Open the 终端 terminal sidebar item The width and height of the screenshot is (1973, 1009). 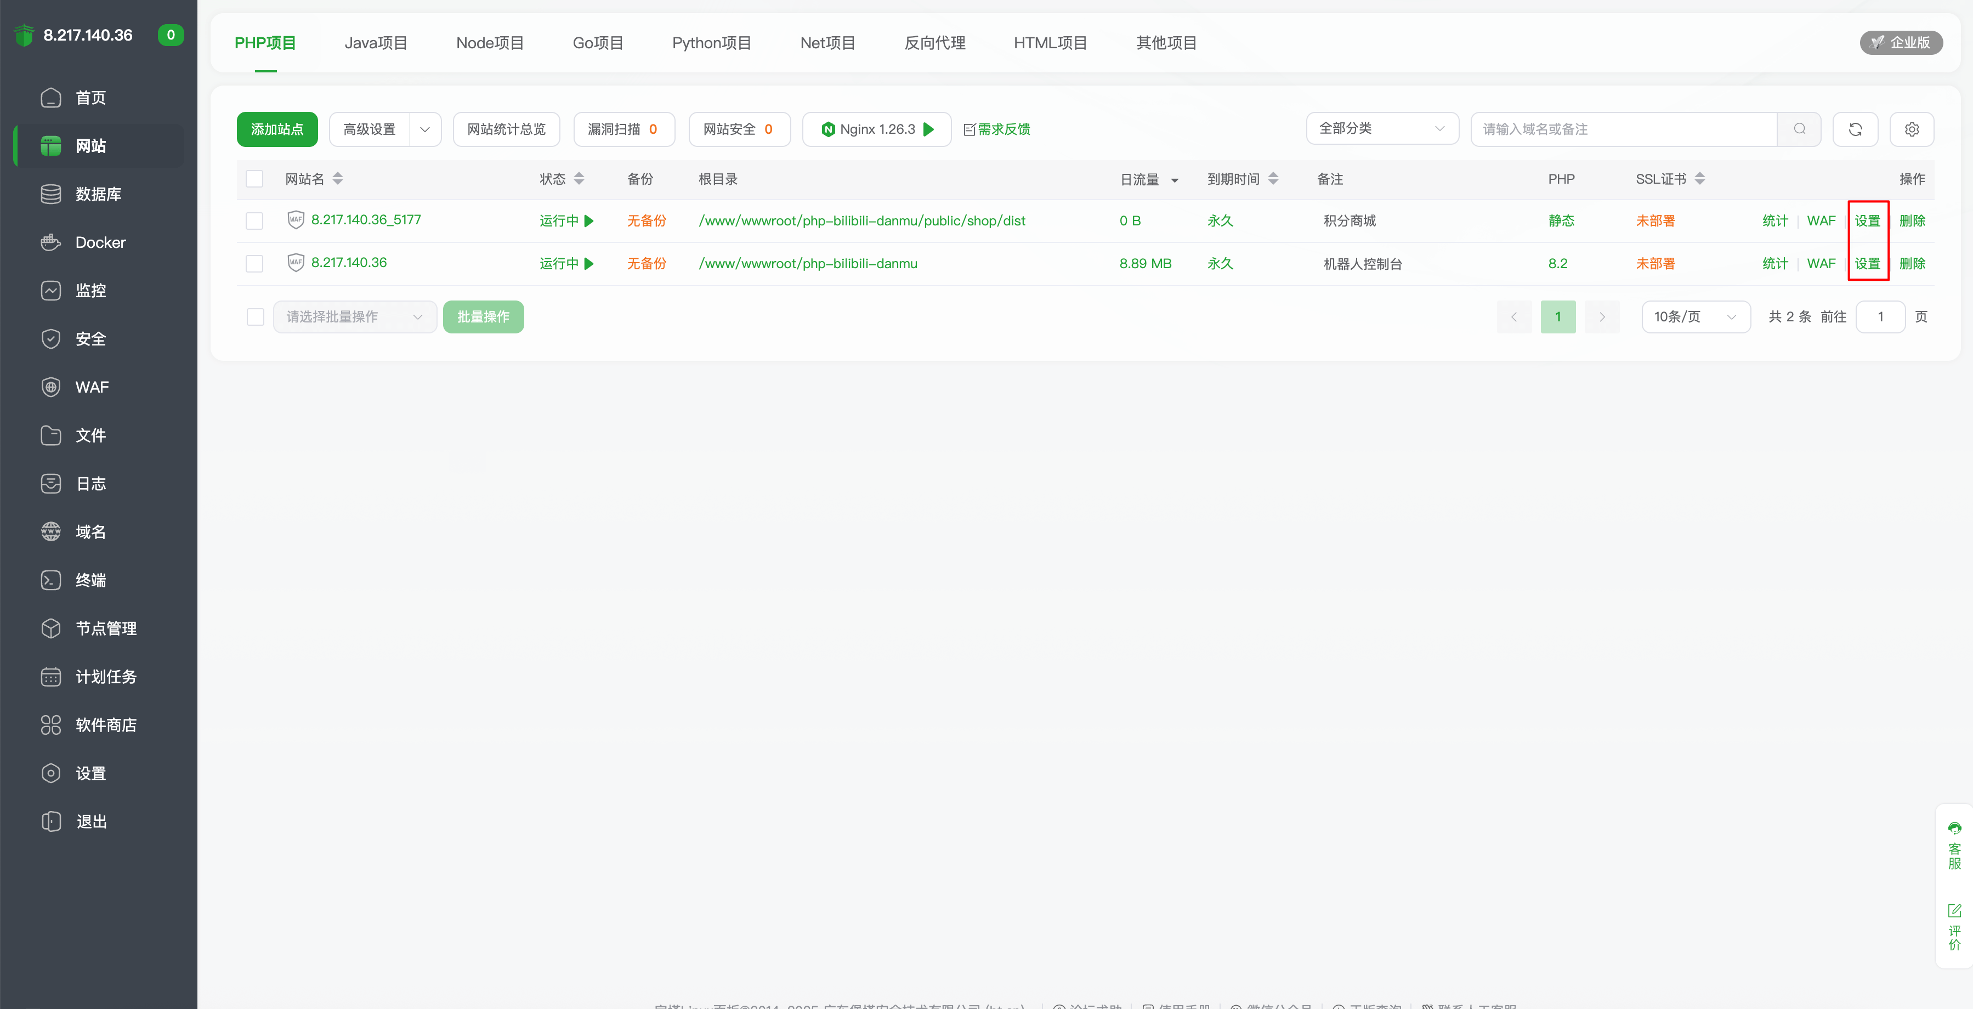(x=90, y=580)
